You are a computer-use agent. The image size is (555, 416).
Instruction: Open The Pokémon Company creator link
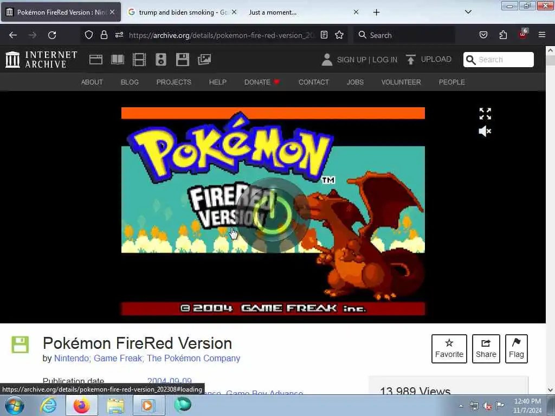[193, 359]
